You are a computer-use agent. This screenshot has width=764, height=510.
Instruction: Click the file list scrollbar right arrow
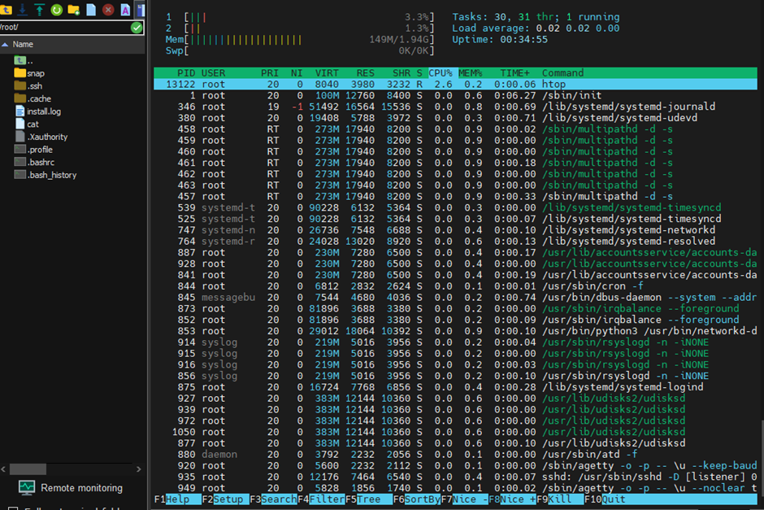[139, 469]
